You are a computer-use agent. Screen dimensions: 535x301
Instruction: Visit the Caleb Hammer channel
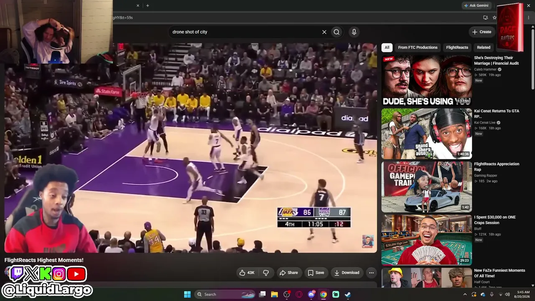tap(485, 69)
